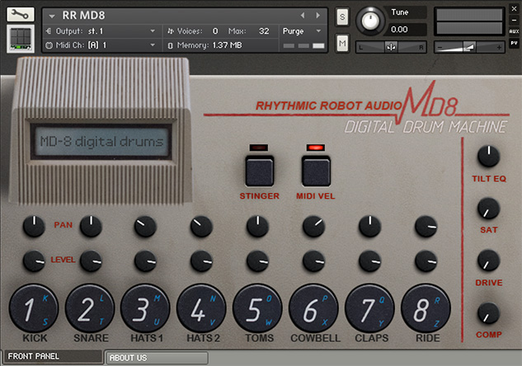Trigger pad 1 KICK

[x=34, y=308]
